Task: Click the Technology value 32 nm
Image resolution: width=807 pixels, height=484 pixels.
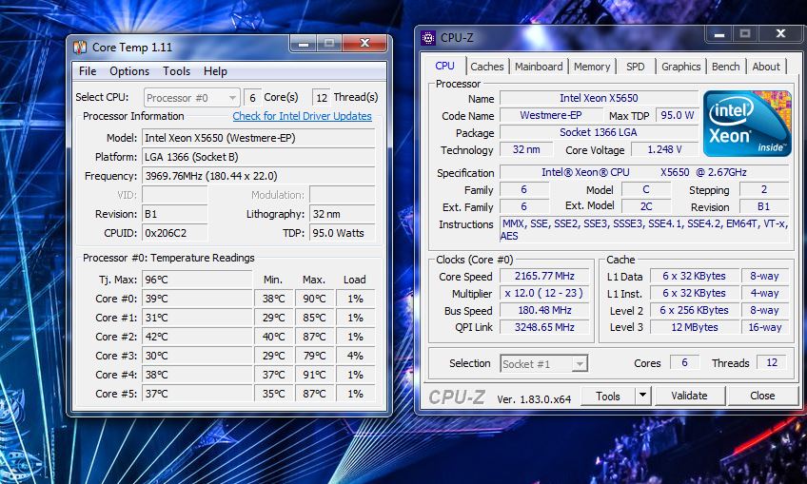Action: pos(526,149)
